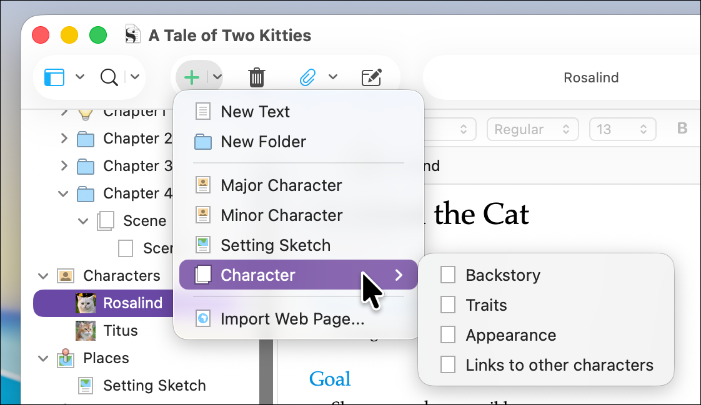Click the trash can delete icon
The width and height of the screenshot is (701, 405).
256,77
